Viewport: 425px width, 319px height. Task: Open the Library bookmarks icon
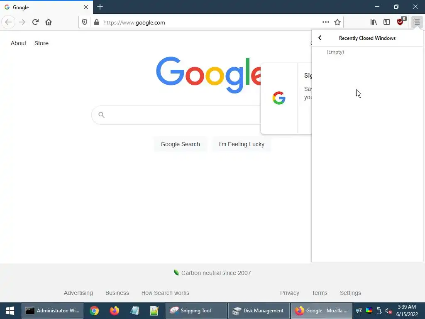point(374,22)
